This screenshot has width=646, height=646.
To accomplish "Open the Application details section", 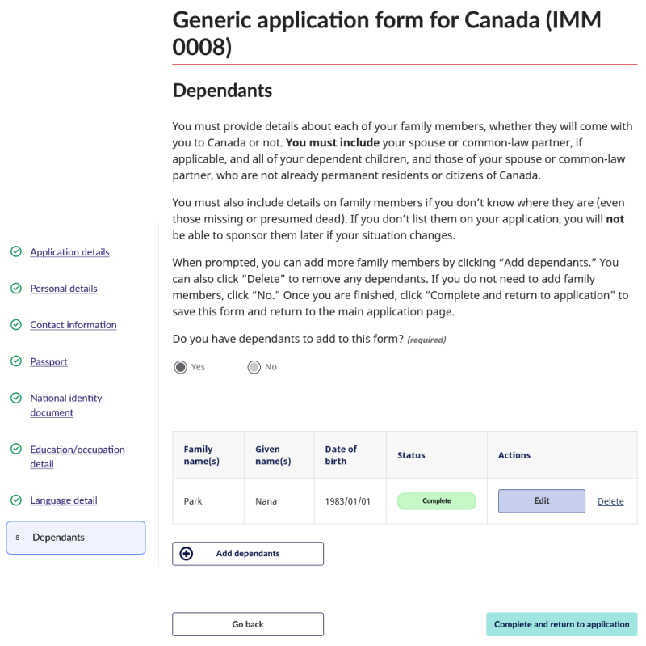I will 69,252.
